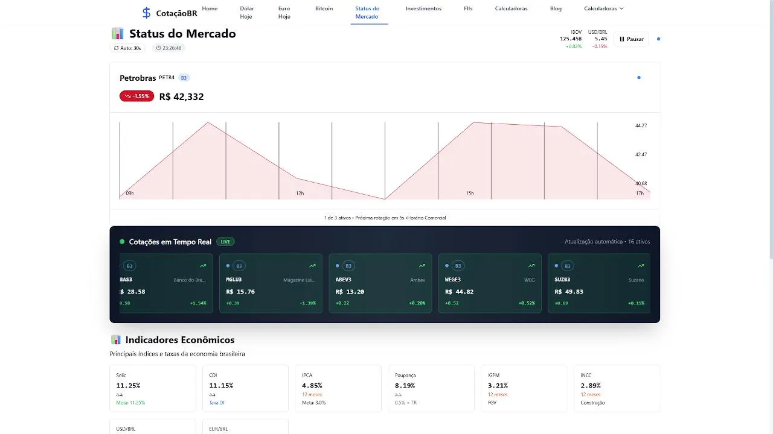Open the CDI 11.15% indicator card
Image resolution: width=773 pixels, height=434 pixels.
(x=245, y=388)
